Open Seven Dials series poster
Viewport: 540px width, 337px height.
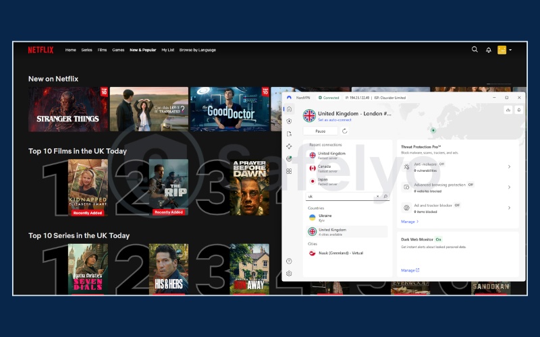[x=88, y=269]
